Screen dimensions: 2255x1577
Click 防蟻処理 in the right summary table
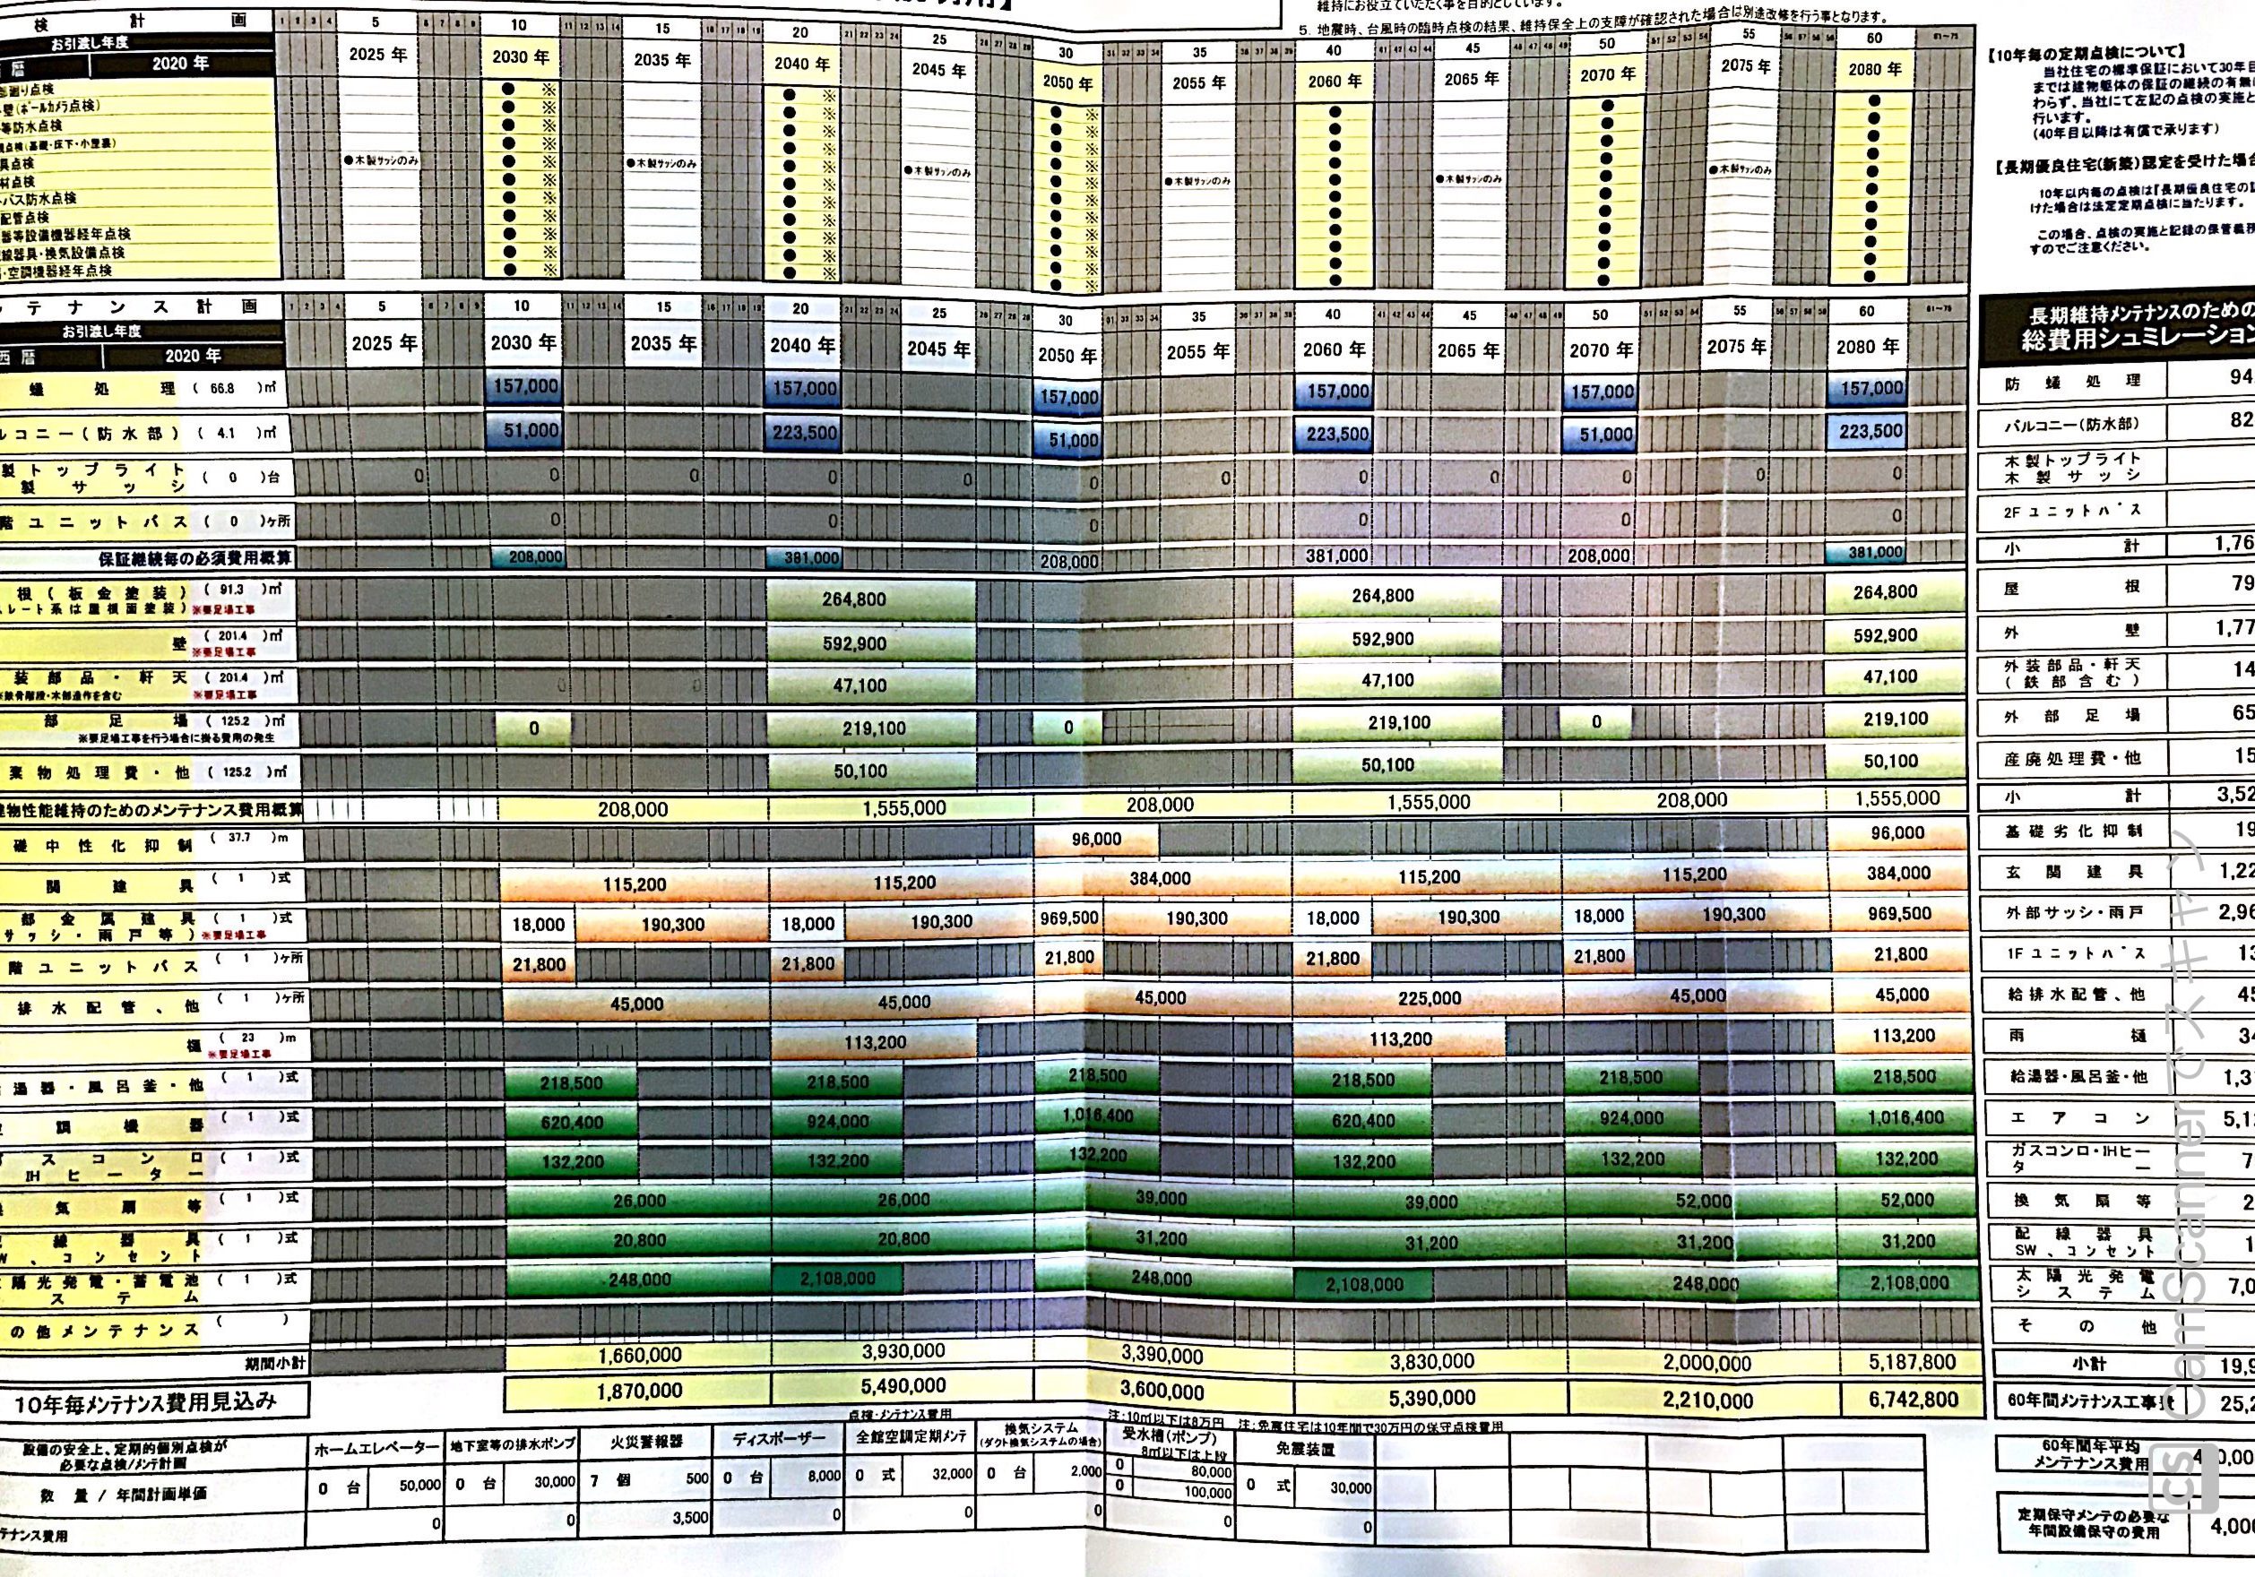(2072, 382)
